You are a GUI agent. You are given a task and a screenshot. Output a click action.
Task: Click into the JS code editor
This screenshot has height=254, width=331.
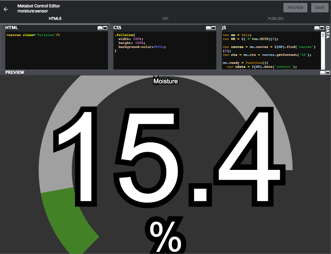[272, 51]
